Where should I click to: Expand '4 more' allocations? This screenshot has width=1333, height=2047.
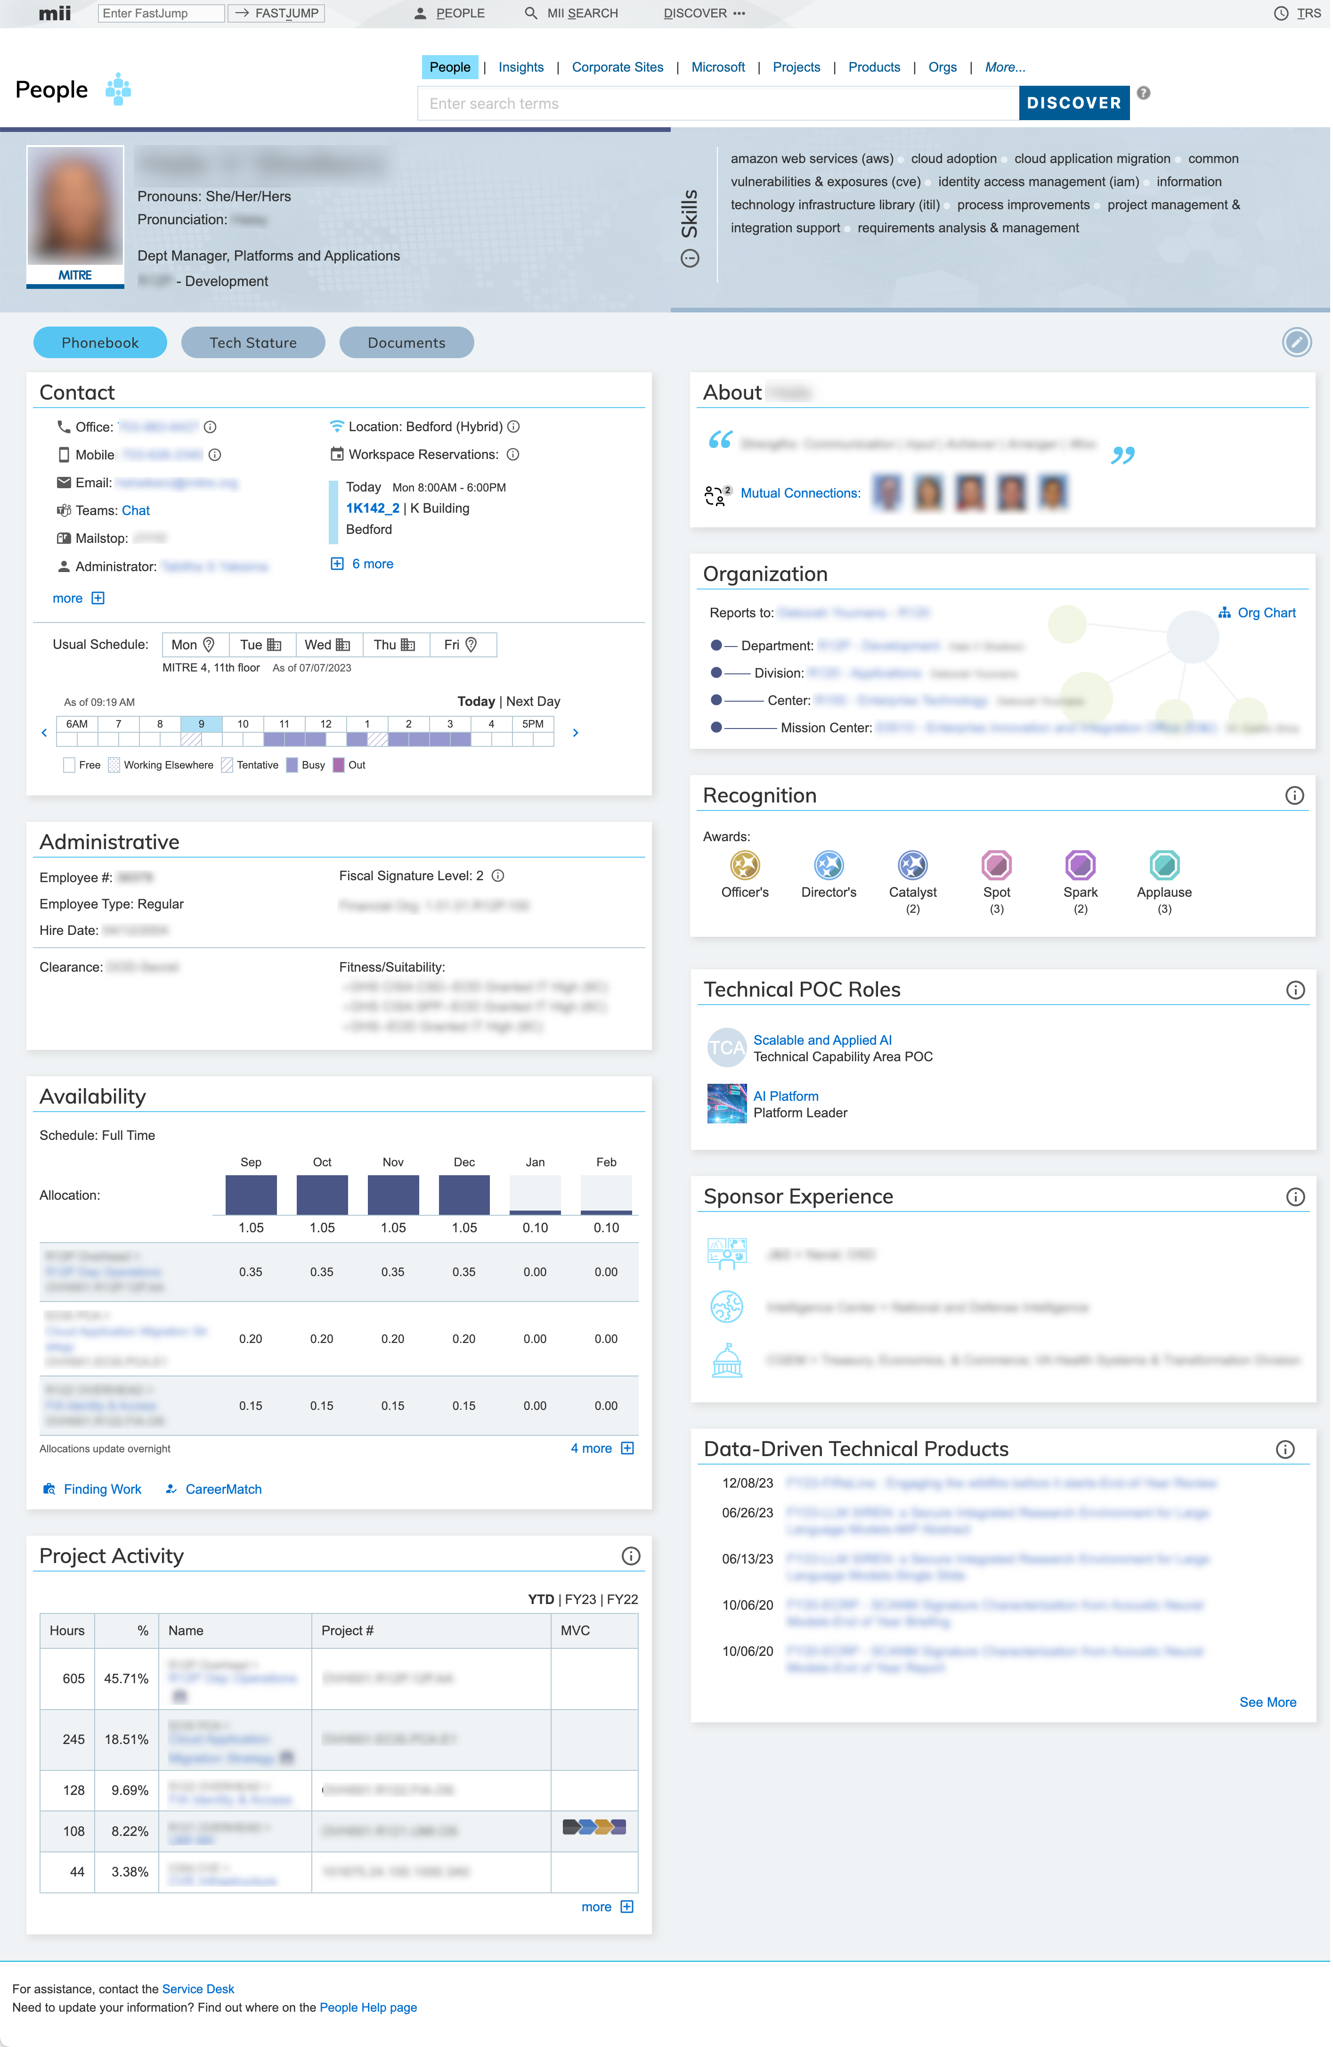tap(601, 1449)
